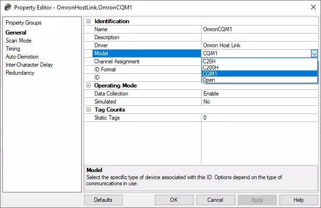The image size is (321, 208).
Task: Open the Timing property group
Action: coord(13,49)
